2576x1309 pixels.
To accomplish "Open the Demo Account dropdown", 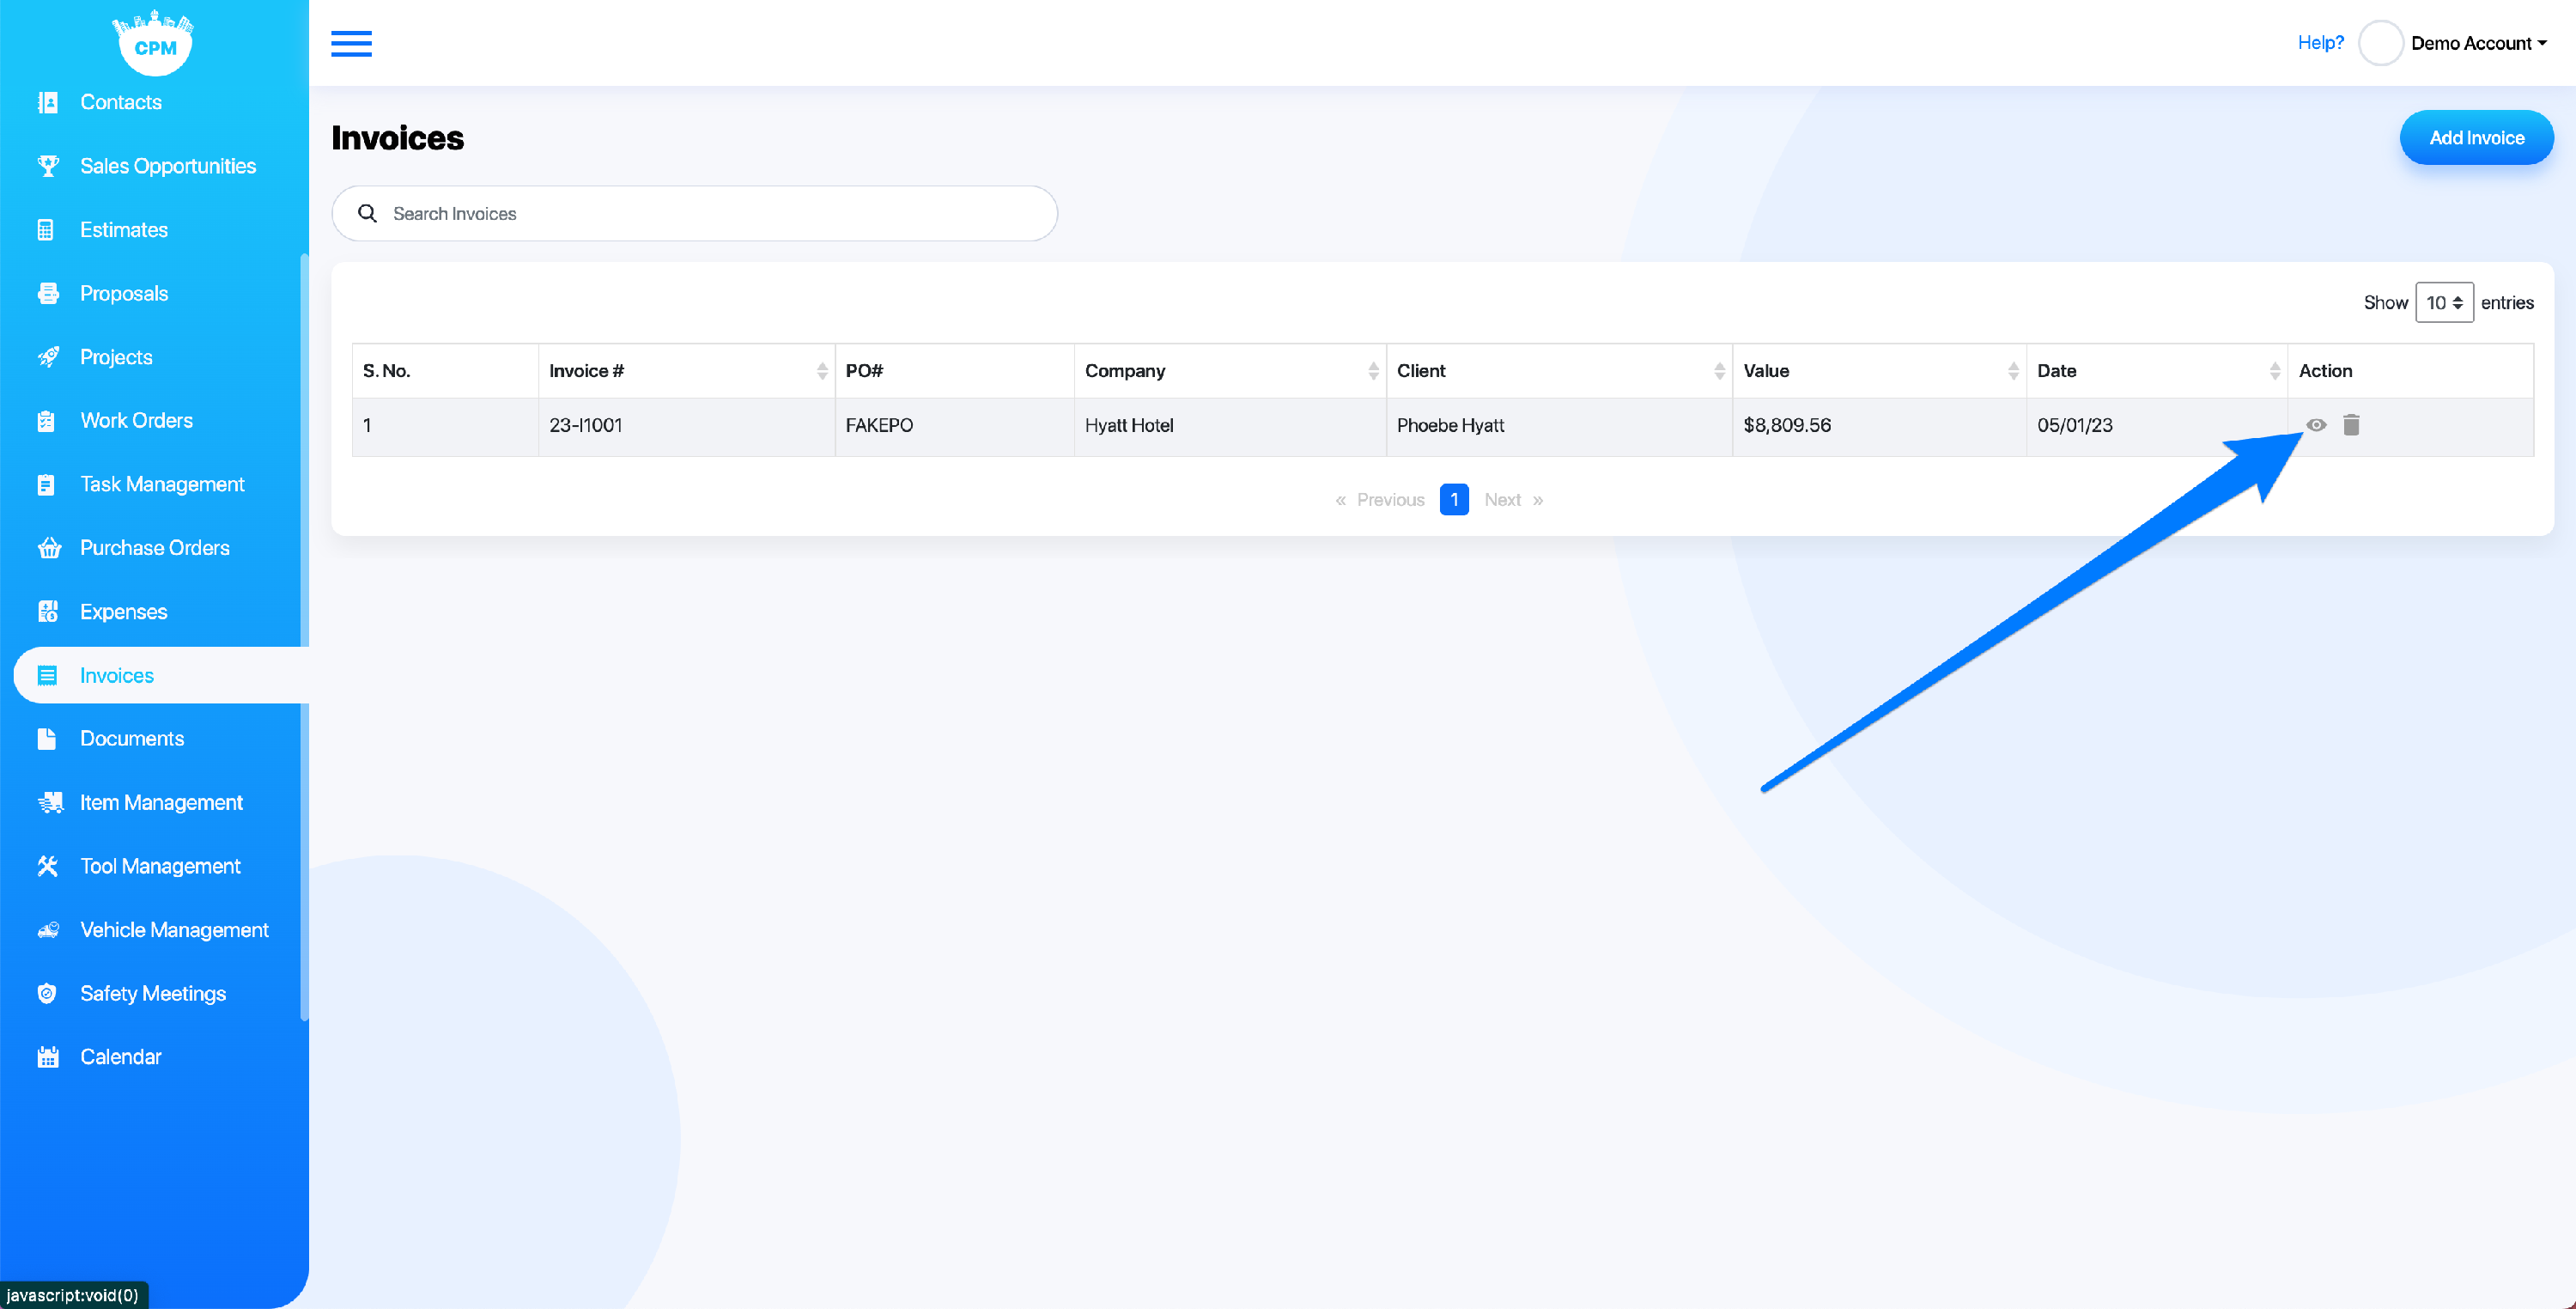I will pyautogui.click(x=2478, y=43).
